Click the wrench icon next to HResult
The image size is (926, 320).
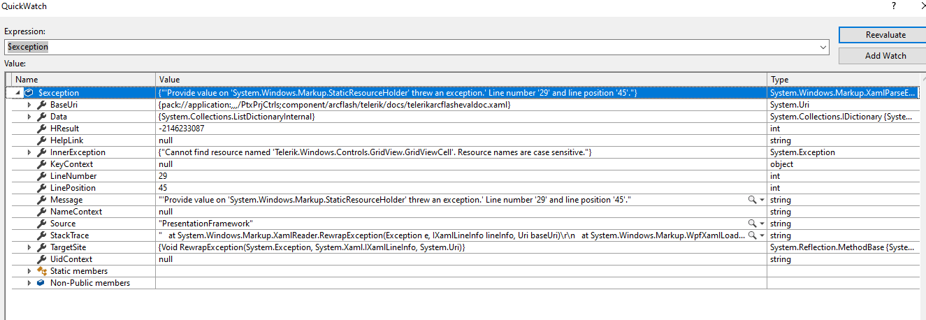point(41,129)
